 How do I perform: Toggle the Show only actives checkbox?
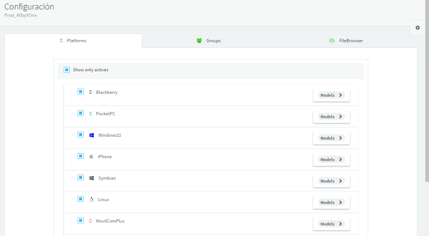pyautogui.click(x=67, y=70)
